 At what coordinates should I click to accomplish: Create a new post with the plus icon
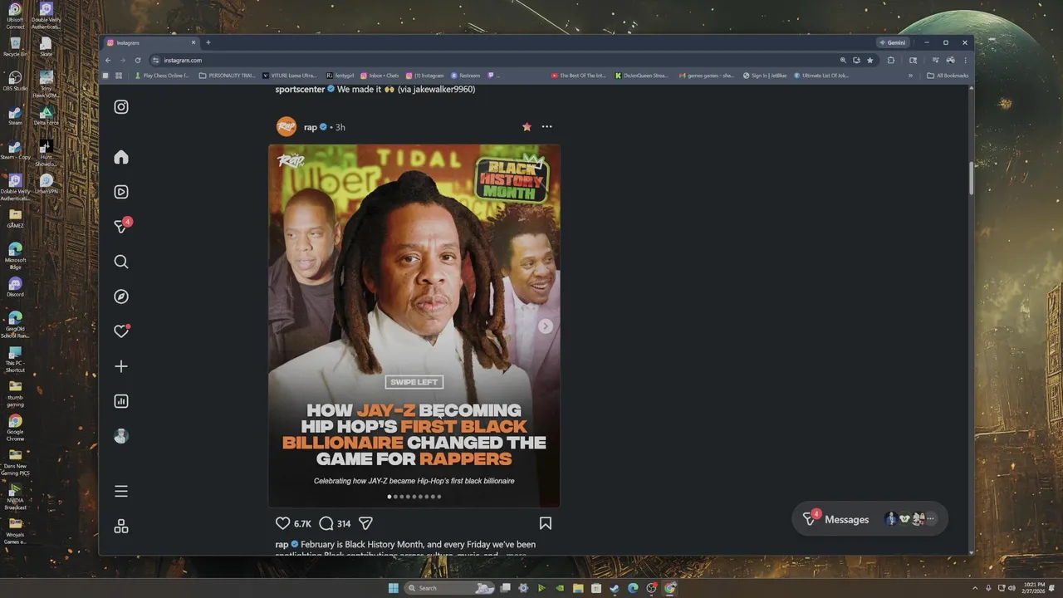pos(121,366)
